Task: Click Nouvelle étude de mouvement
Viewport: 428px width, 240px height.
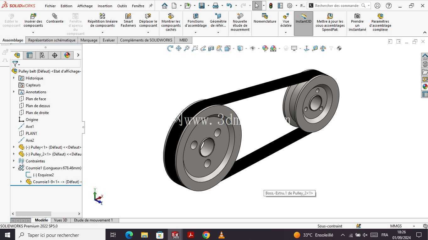Action: tap(240, 22)
